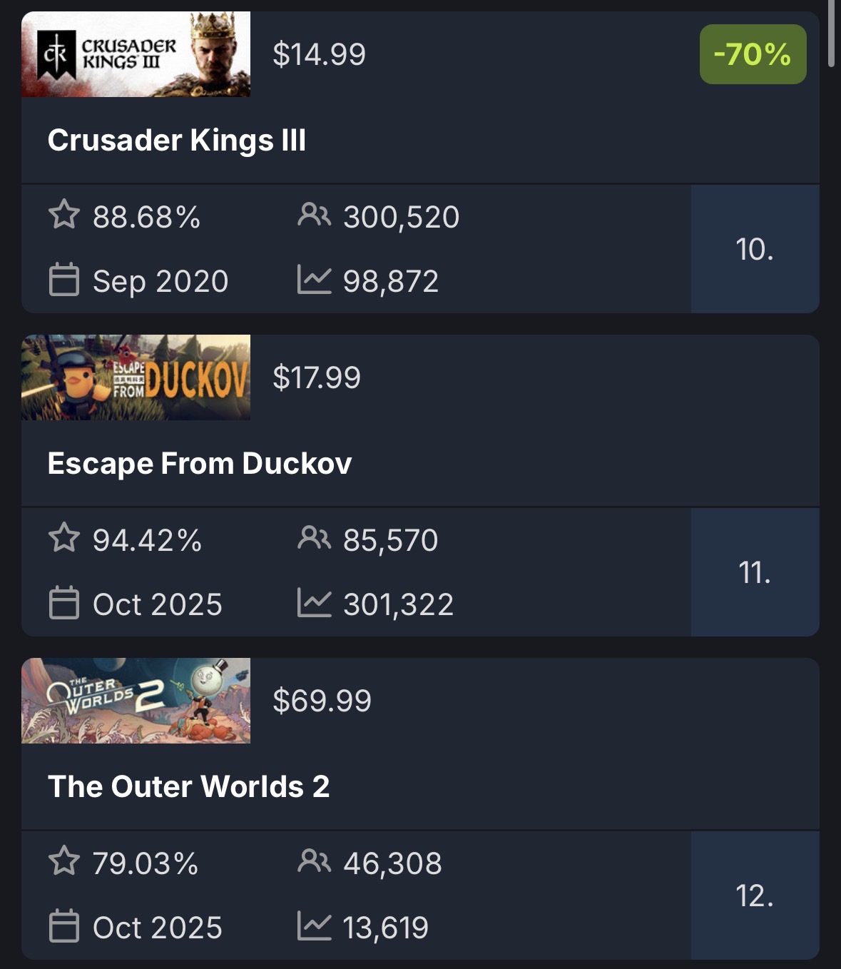Click the calendar icon next to Sep 2020
The width and height of the screenshot is (841, 969).
point(64,280)
